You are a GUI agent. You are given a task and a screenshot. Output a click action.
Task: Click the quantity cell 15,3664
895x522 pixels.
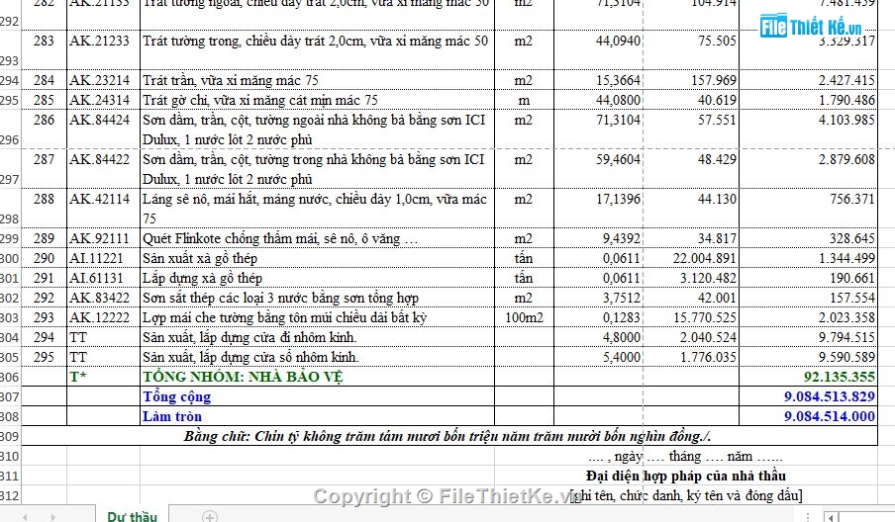point(598,80)
